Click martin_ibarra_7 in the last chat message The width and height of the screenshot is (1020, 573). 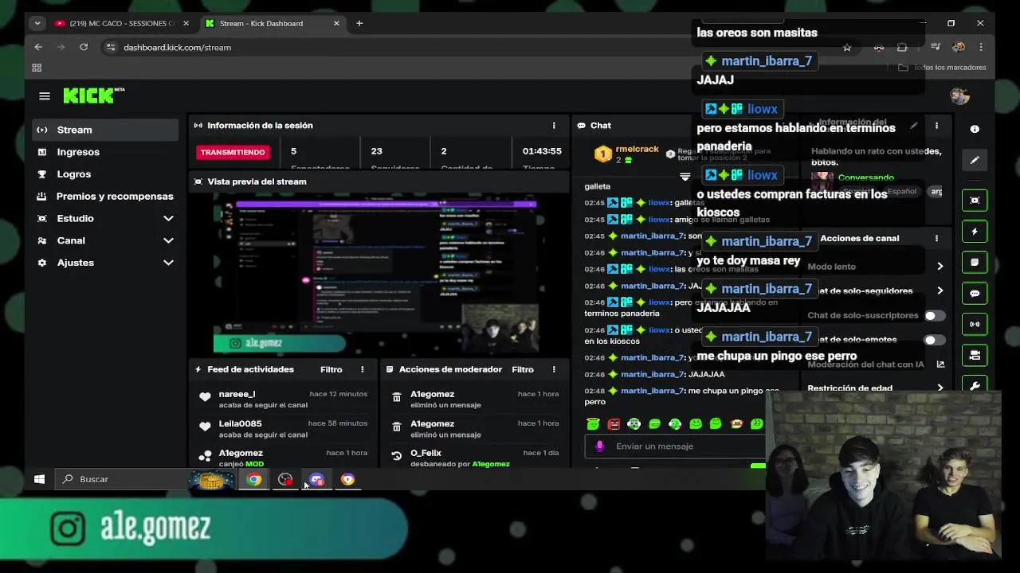(653, 391)
